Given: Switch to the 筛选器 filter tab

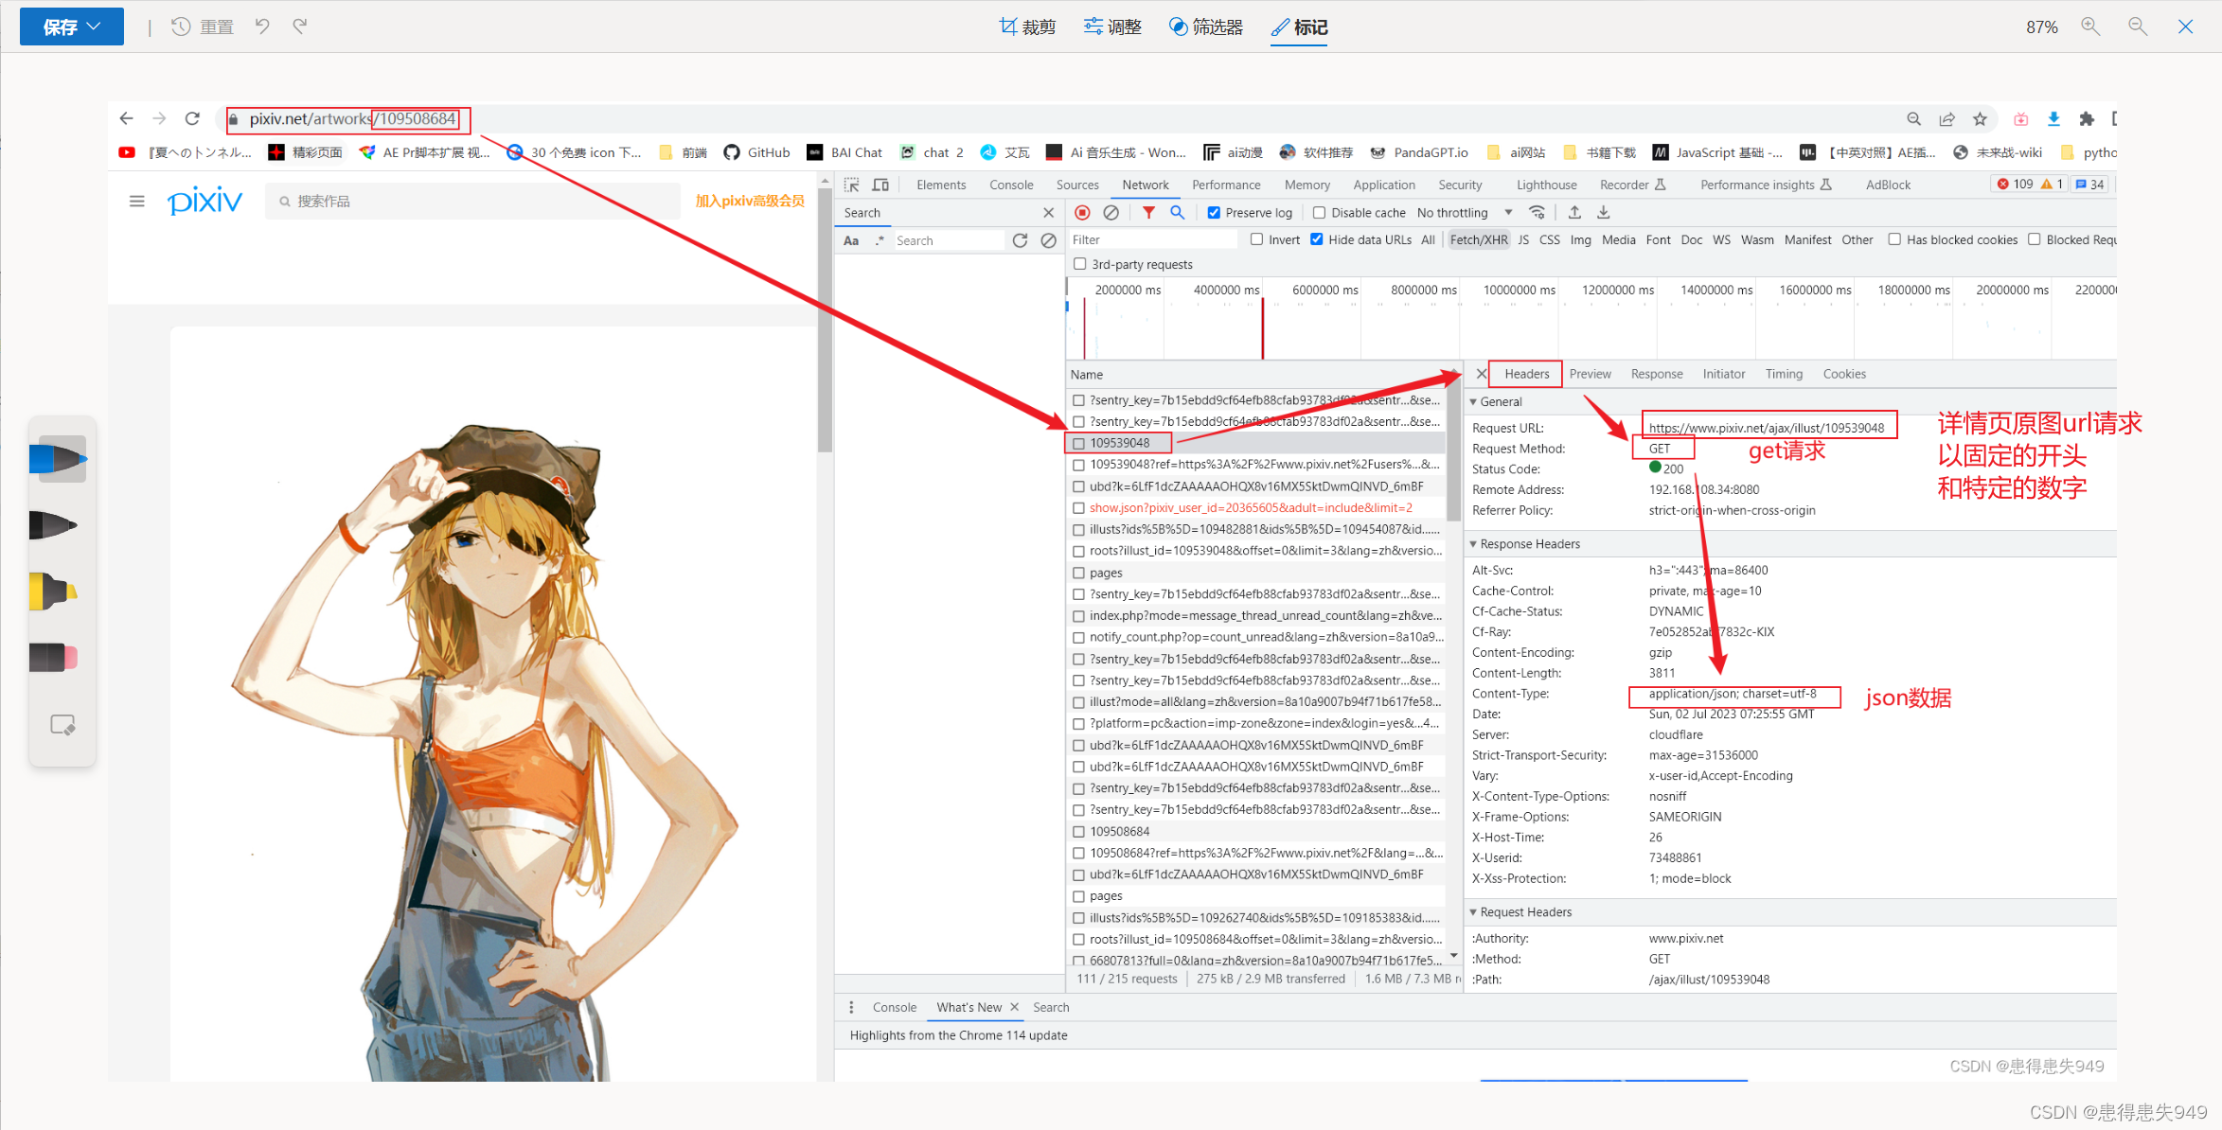Looking at the screenshot, I should pyautogui.click(x=1206, y=26).
